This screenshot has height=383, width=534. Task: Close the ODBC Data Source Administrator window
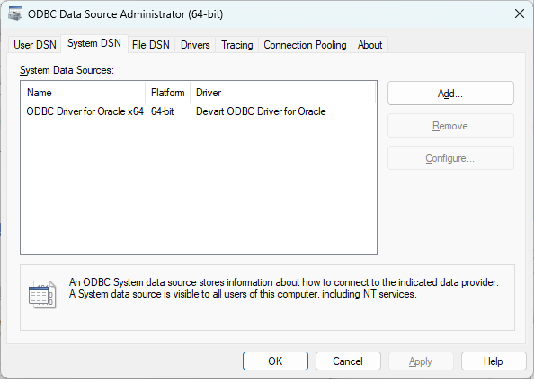[520, 14]
